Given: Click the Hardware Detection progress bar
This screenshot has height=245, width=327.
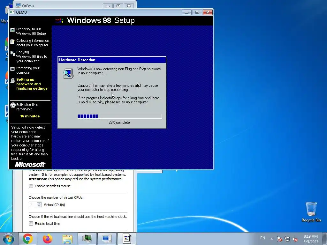Looking at the screenshot, I should (x=119, y=116).
